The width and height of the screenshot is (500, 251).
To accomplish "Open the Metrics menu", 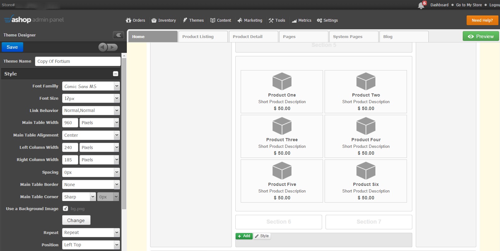I will (x=301, y=20).
